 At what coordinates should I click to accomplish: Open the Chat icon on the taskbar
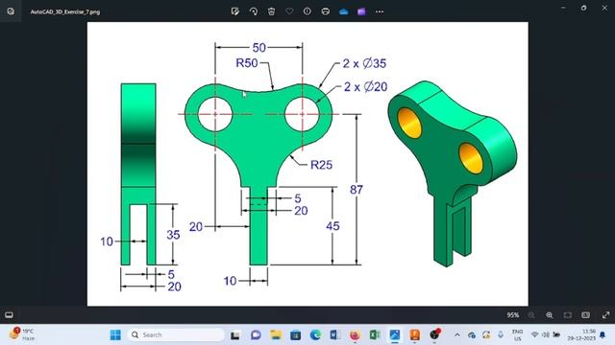point(256,334)
